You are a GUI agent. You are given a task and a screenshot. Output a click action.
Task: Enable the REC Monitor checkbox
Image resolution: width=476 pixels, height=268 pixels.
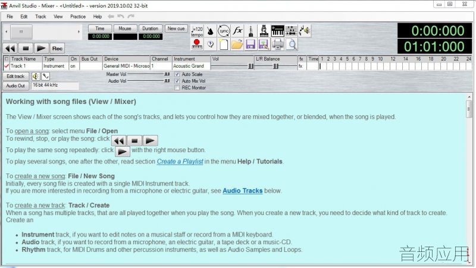[177, 87]
